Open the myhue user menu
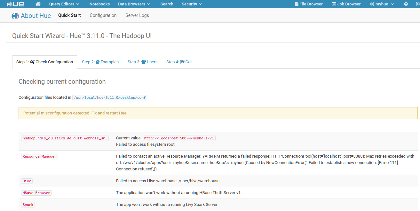 (382, 4)
